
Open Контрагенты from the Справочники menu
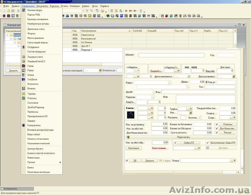pyautogui.click(x=34, y=125)
